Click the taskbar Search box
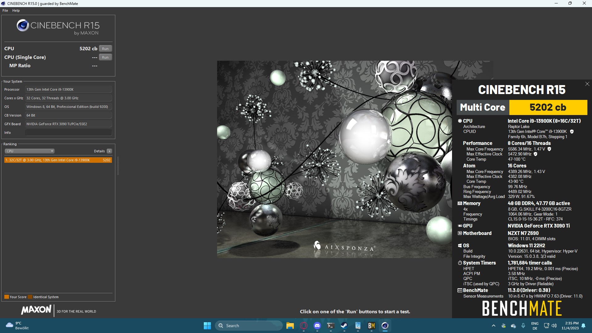 pos(249,326)
